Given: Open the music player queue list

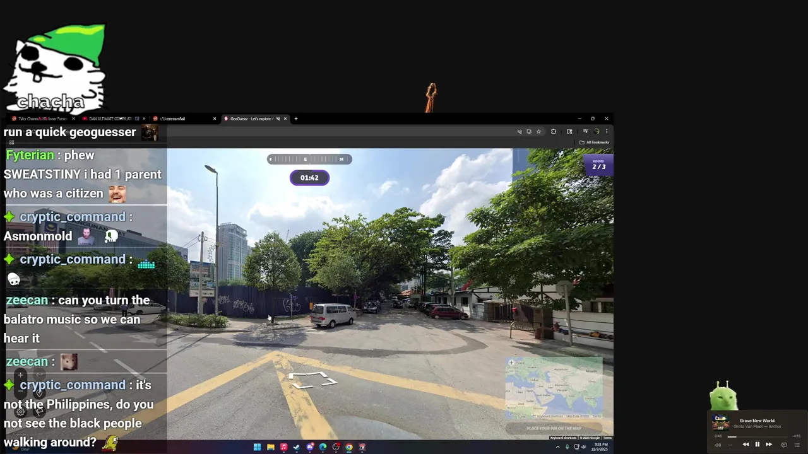Looking at the screenshot, I should (797, 445).
